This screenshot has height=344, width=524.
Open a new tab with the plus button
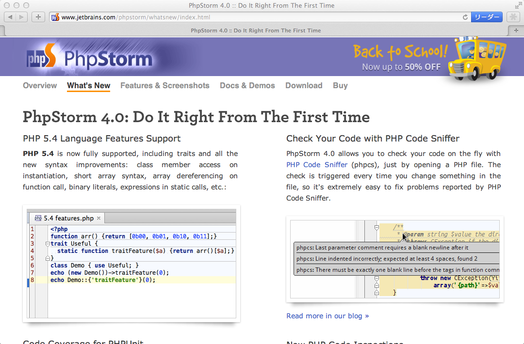(x=517, y=30)
